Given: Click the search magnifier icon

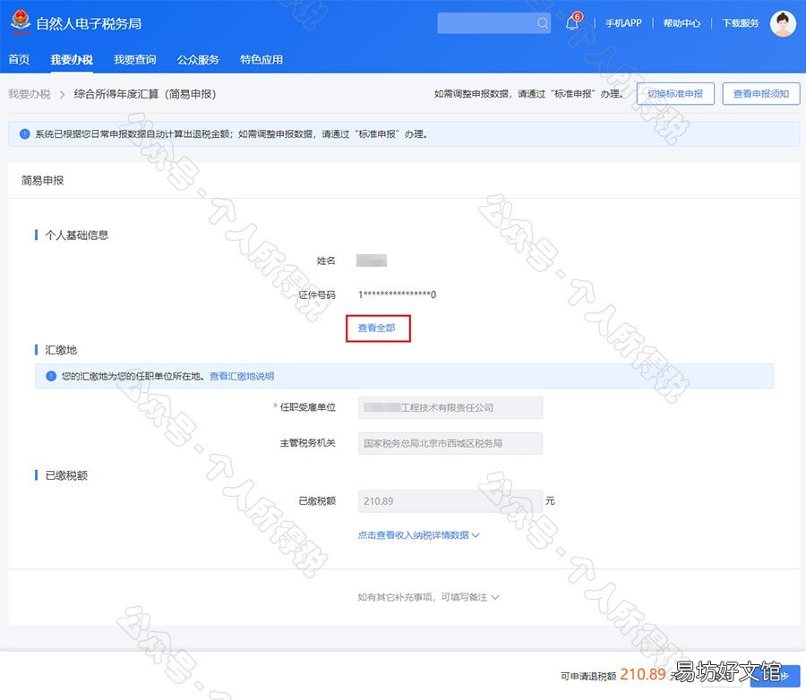Looking at the screenshot, I should 543,23.
